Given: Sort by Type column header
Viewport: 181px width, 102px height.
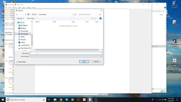Looking at the screenshot, I should 73,22.
